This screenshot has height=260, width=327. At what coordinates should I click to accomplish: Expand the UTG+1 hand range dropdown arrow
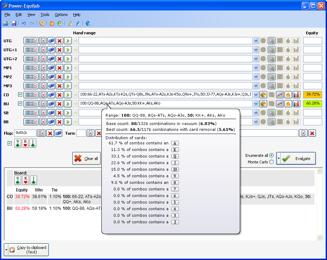coord(256,50)
